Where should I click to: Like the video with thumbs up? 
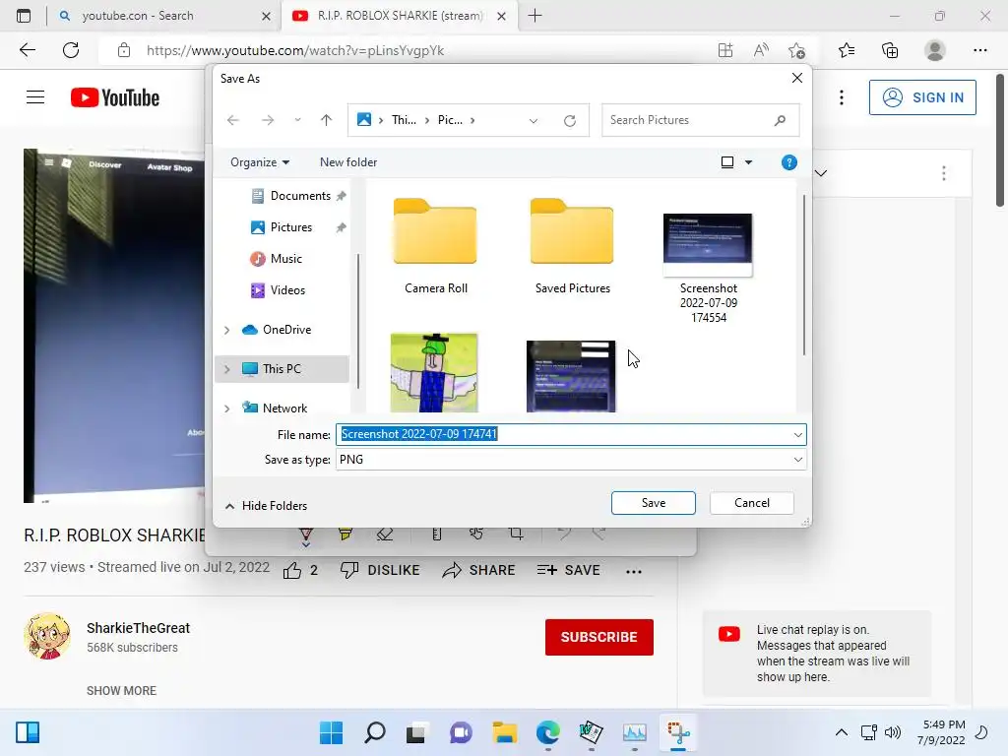[x=292, y=570]
